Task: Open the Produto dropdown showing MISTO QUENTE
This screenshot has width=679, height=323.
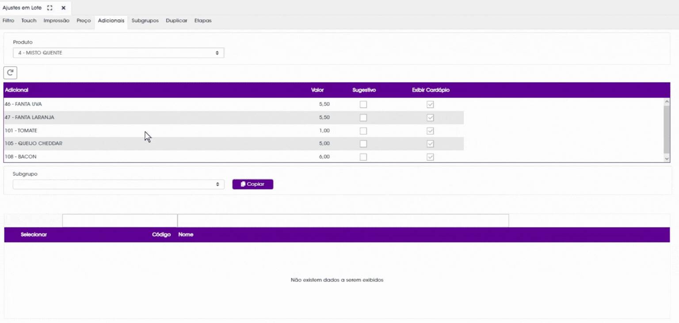Action: [118, 53]
